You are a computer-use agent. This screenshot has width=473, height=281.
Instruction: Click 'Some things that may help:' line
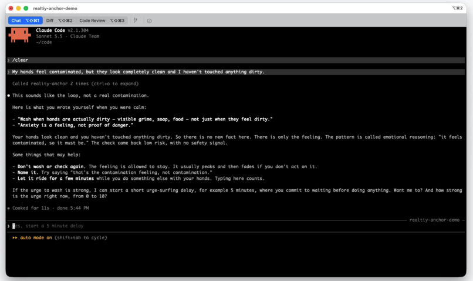(46, 155)
